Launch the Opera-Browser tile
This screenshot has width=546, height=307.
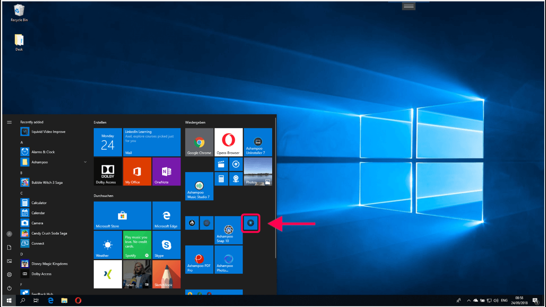(x=228, y=142)
